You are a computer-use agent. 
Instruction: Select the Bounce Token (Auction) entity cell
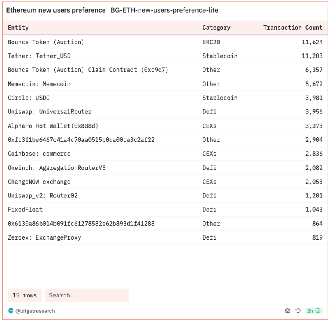click(x=46, y=42)
